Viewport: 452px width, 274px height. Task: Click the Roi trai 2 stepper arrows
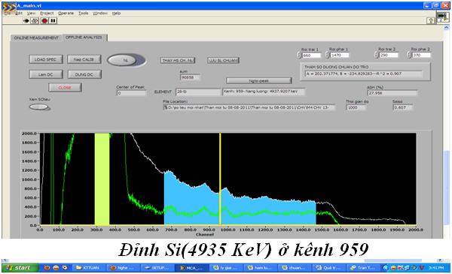[376, 55]
